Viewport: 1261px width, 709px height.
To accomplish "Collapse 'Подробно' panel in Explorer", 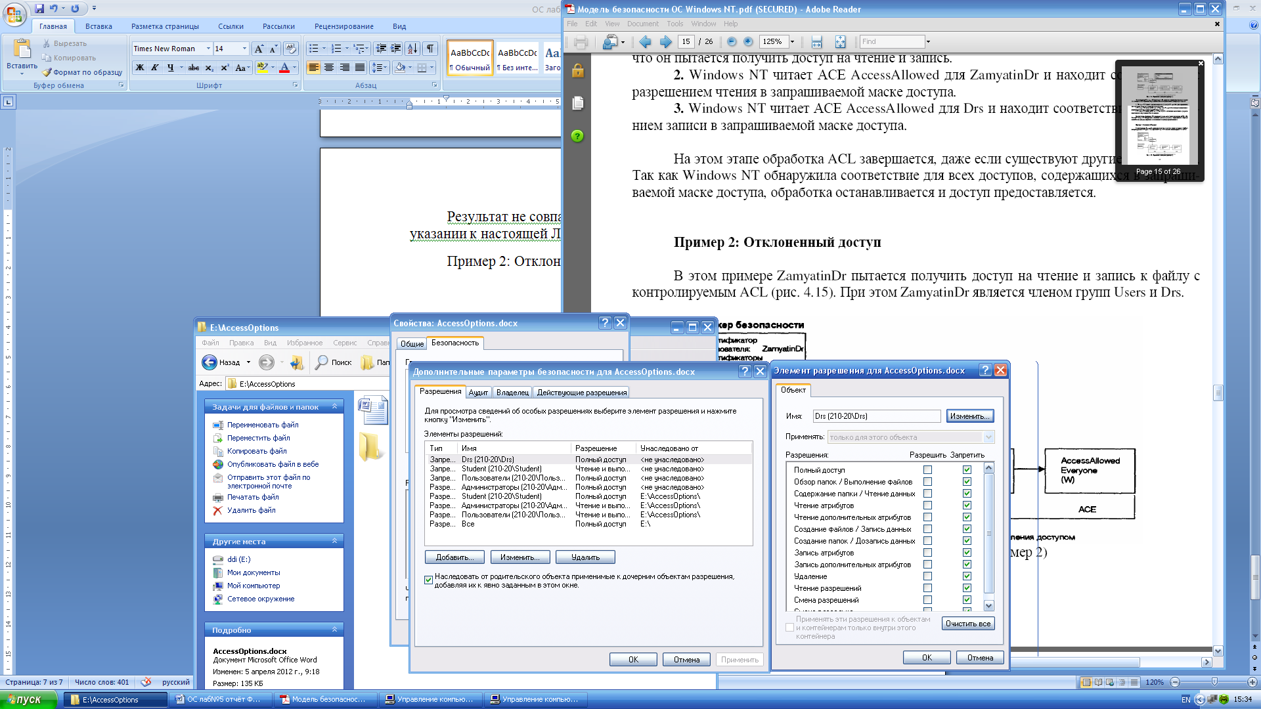I will 335,630.
